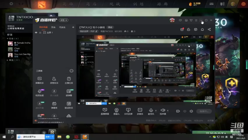Add a 多媒体 multimedia source
This screenshot has width=248, height=140.
click(140, 111)
